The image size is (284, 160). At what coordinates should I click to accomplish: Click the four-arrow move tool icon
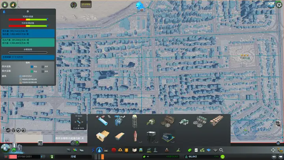point(273,150)
